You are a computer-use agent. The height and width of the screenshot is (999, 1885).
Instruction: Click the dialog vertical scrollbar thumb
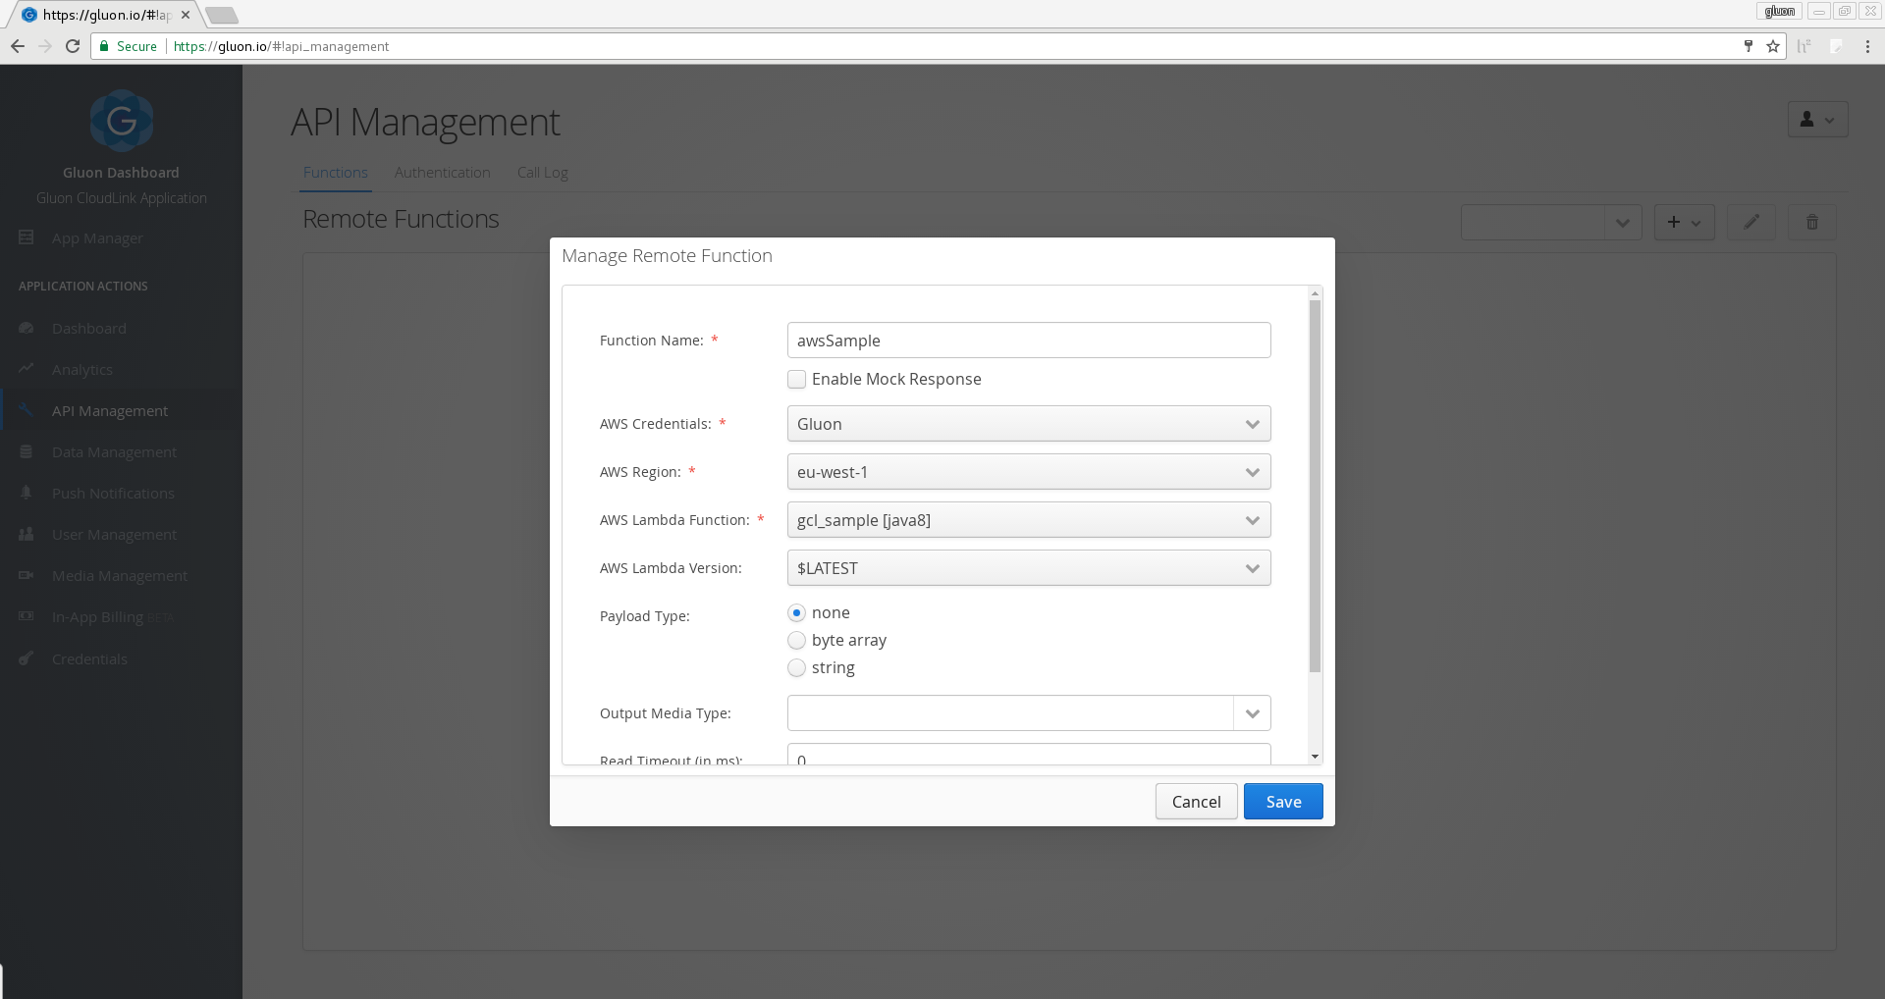point(1316,486)
